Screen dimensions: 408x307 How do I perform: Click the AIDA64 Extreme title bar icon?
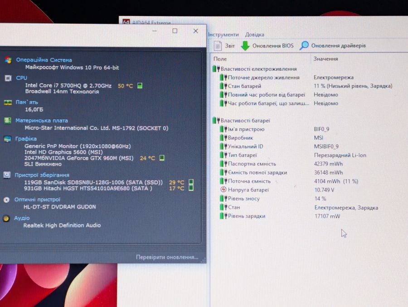[x=126, y=22]
